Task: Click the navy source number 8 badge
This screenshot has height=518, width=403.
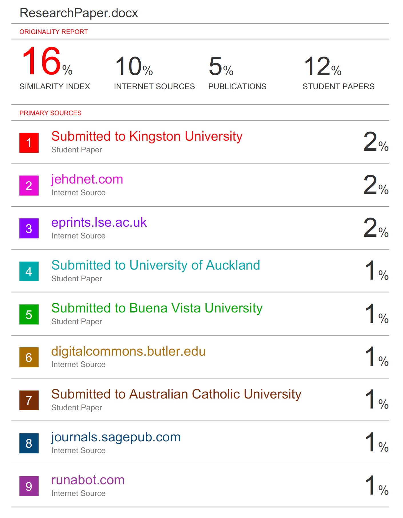Action: 29,443
